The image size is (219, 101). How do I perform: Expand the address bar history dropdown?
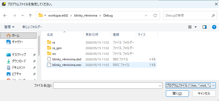coord(146,15)
